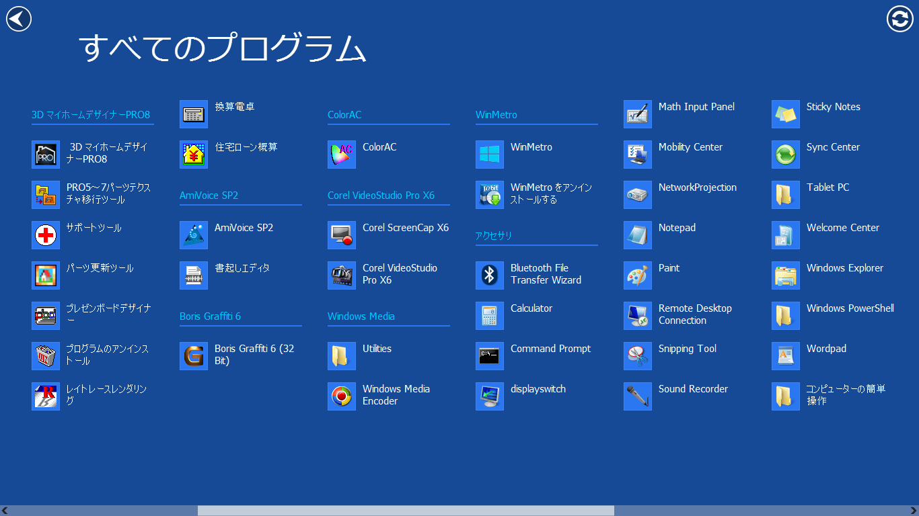The image size is (919, 516).
Task: Open the Utilities folder icon
Action: coord(342,356)
